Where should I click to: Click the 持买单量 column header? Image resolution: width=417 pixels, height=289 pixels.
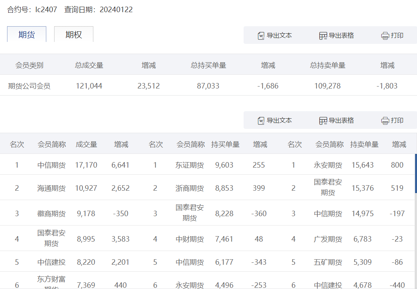pos(225,144)
